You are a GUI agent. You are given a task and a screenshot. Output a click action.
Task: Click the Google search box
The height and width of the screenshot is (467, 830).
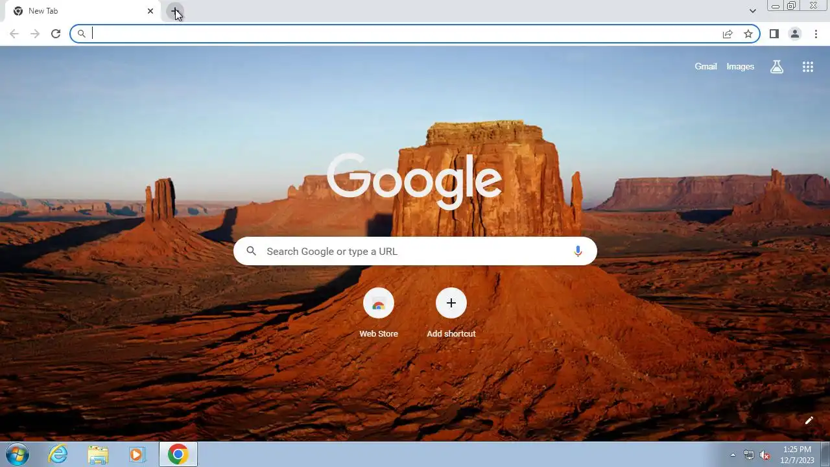click(415, 251)
